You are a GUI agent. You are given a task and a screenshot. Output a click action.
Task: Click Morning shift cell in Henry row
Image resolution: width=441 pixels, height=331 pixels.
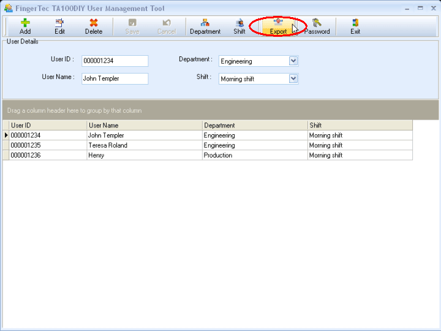coord(360,155)
